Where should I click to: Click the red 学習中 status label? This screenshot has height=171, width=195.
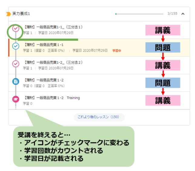pos(117,51)
